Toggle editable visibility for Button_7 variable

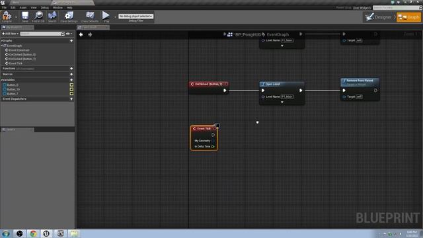pyautogui.click(x=71, y=94)
